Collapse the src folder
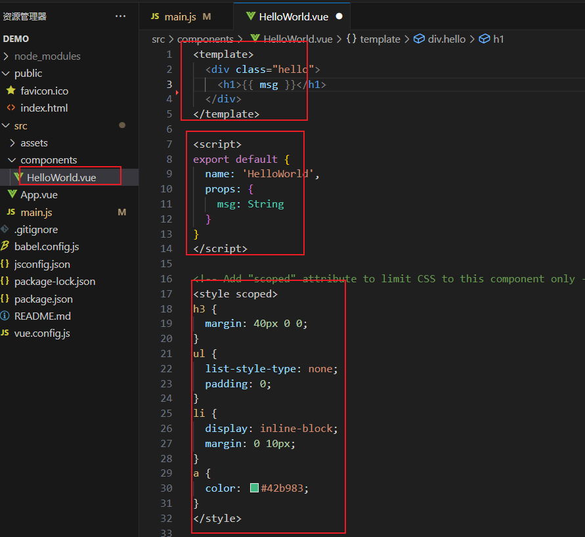 (x=6, y=125)
